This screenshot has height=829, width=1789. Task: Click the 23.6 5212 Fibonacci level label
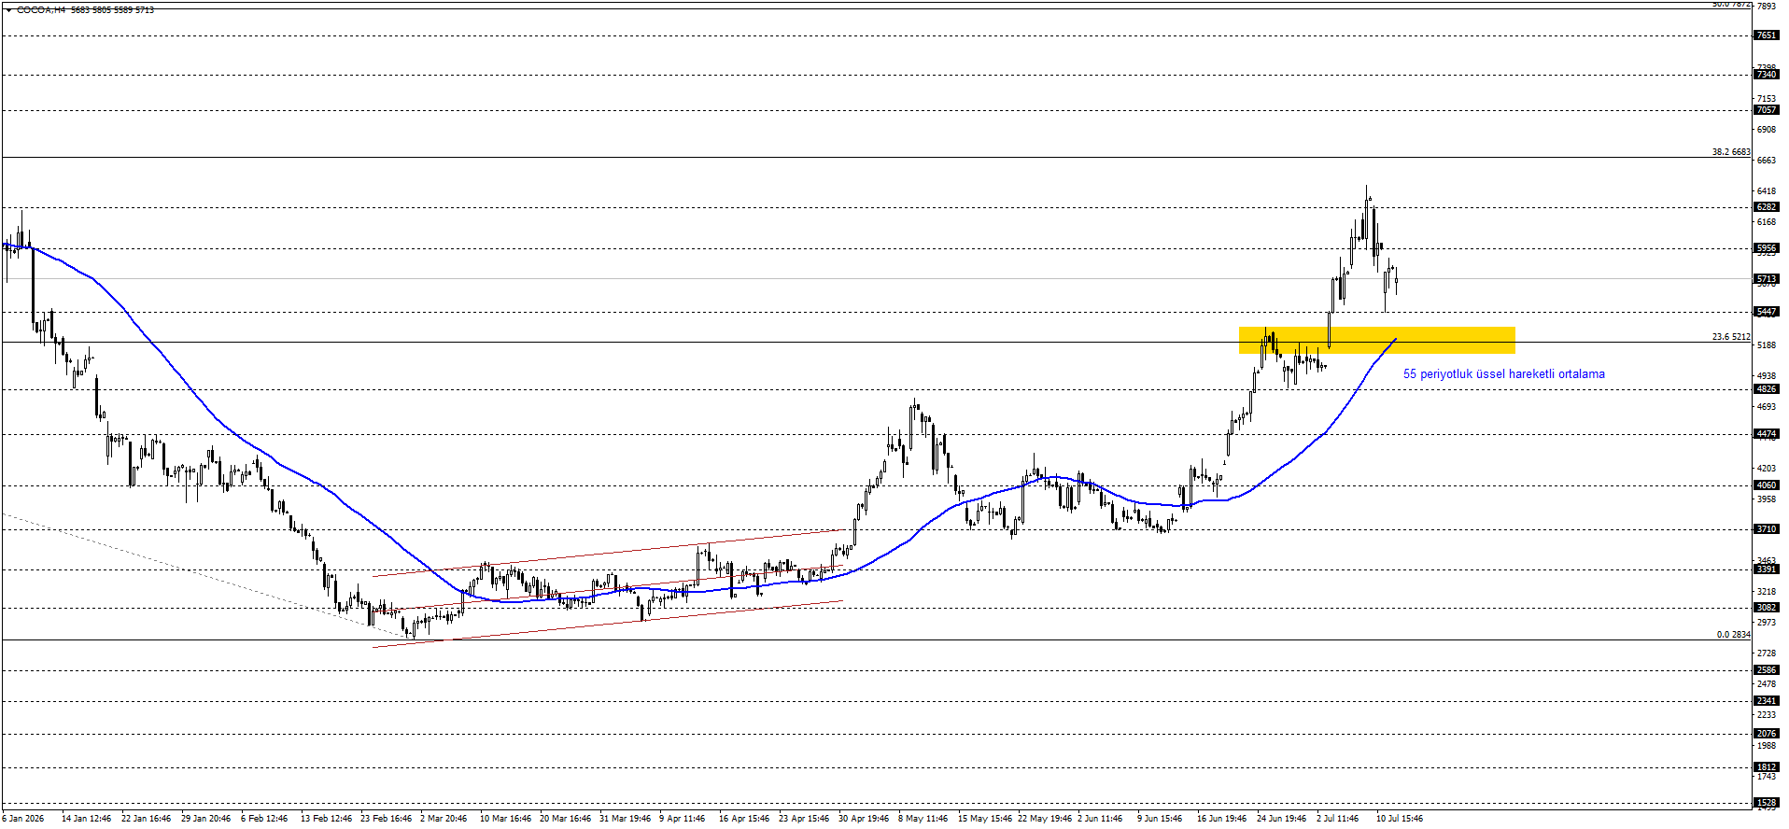(1731, 337)
